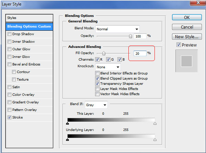The width and height of the screenshot is (206, 153).
Task: Enable Vector Mask Hides Effects
Action: (97, 94)
